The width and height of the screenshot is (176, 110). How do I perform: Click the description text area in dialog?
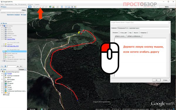tap(140, 57)
